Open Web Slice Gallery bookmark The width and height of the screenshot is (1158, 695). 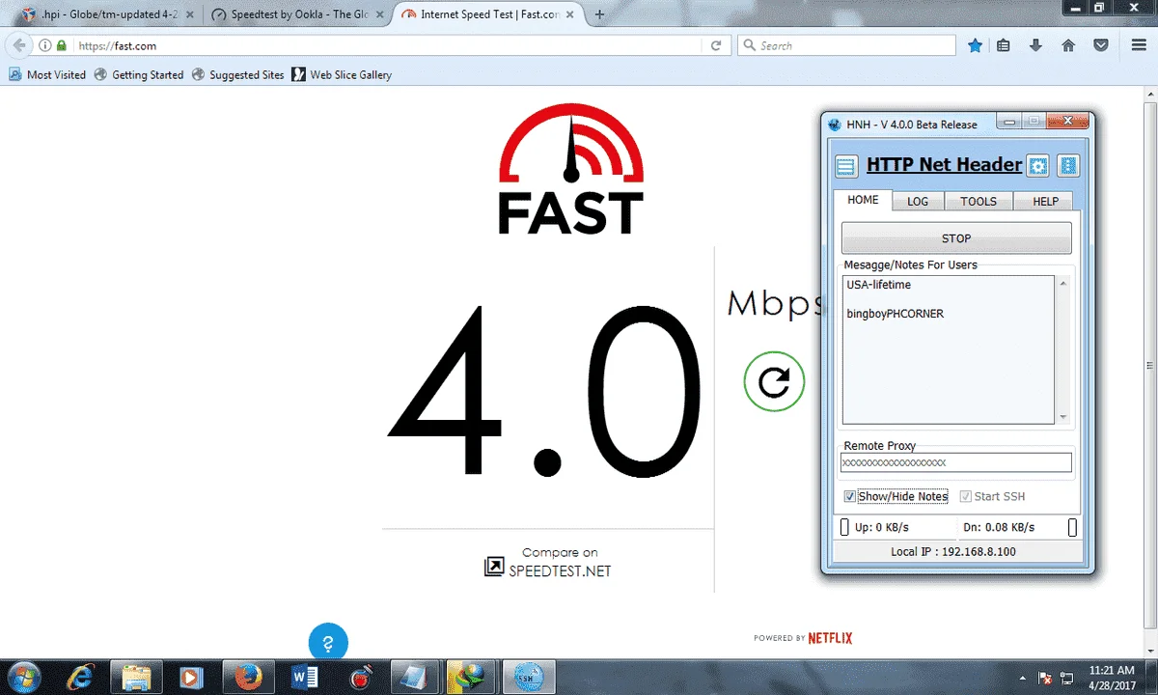tap(342, 74)
